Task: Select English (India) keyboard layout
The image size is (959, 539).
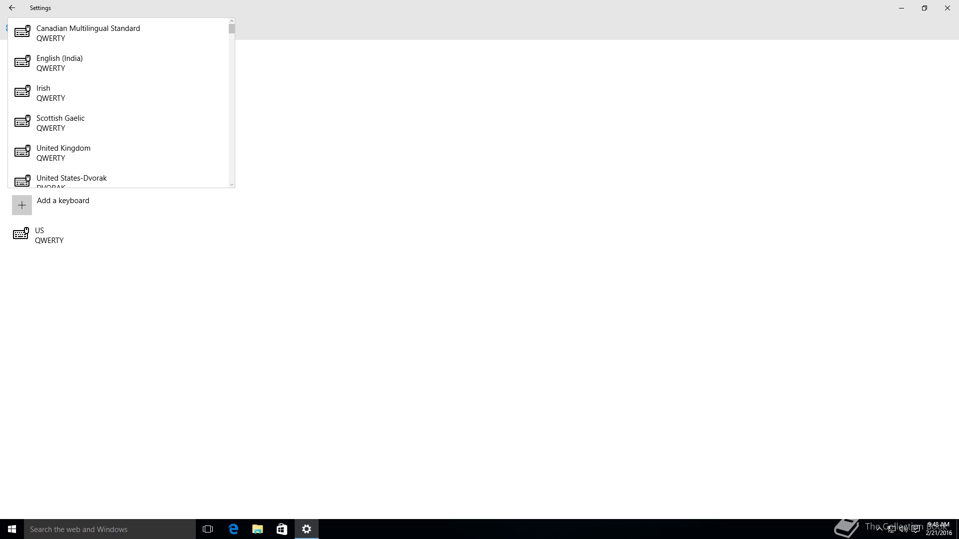Action: tap(59, 63)
